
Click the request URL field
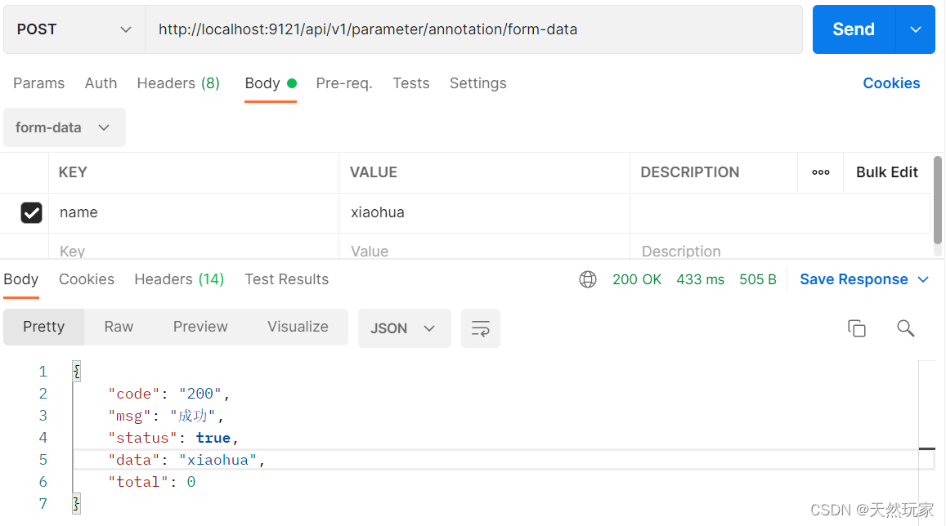tap(473, 29)
